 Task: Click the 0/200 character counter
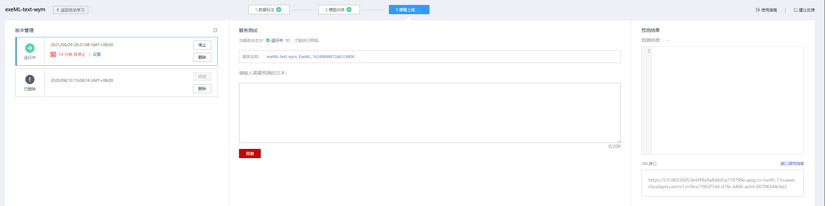click(614, 146)
